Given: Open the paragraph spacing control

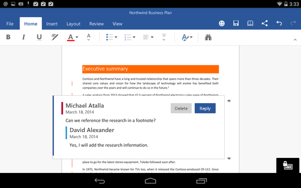Looking at the screenshot, I should tap(164, 37).
